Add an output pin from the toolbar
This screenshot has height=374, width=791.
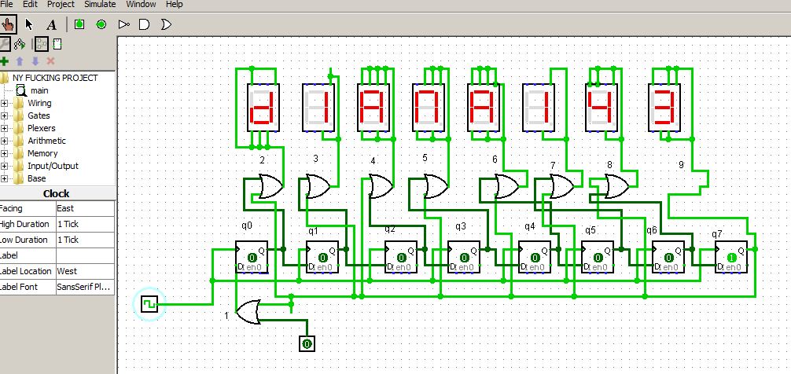tap(101, 24)
